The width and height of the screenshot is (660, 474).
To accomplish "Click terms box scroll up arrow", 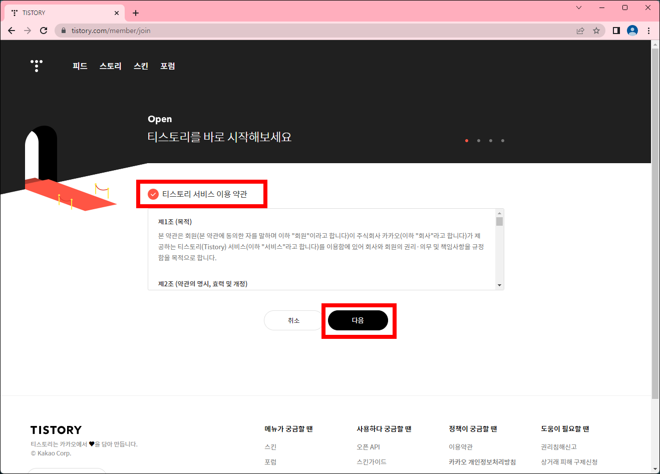I will [499, 213].
